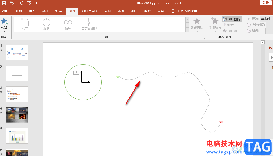Choose the 转弯 motion path effect
Image resolution: width=273 pixels, height=156 pixels.
(25, 24)
